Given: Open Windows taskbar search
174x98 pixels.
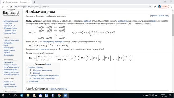Looking at the screenshot, I should pos(9,96).
